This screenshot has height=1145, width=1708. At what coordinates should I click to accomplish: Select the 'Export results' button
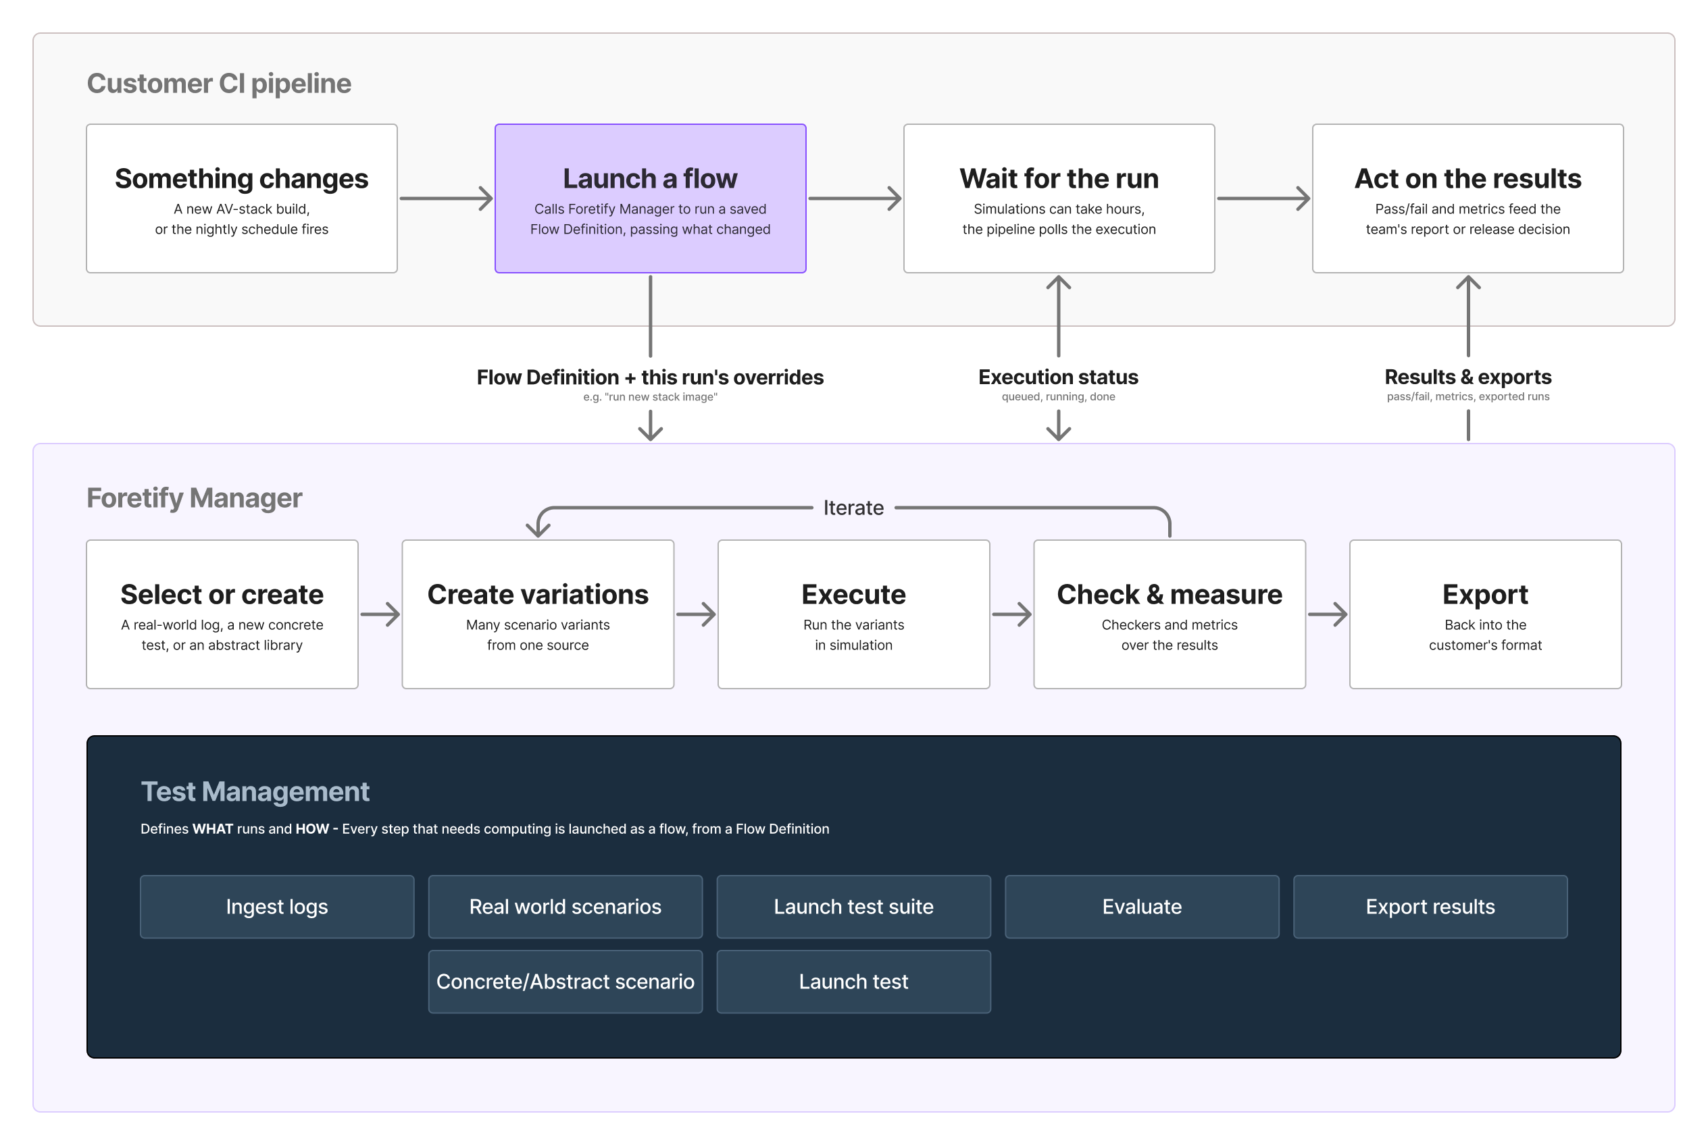[1430, 906]
